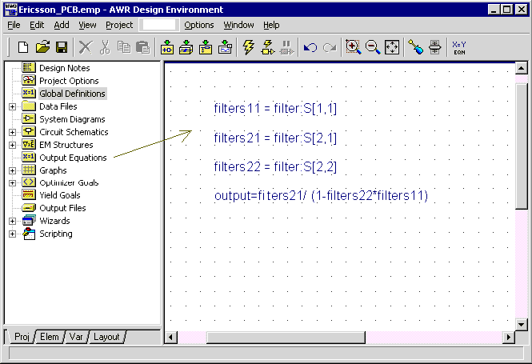Select Global Definitions tree item
The image size is (532, 364).
(x=72, y=94)
